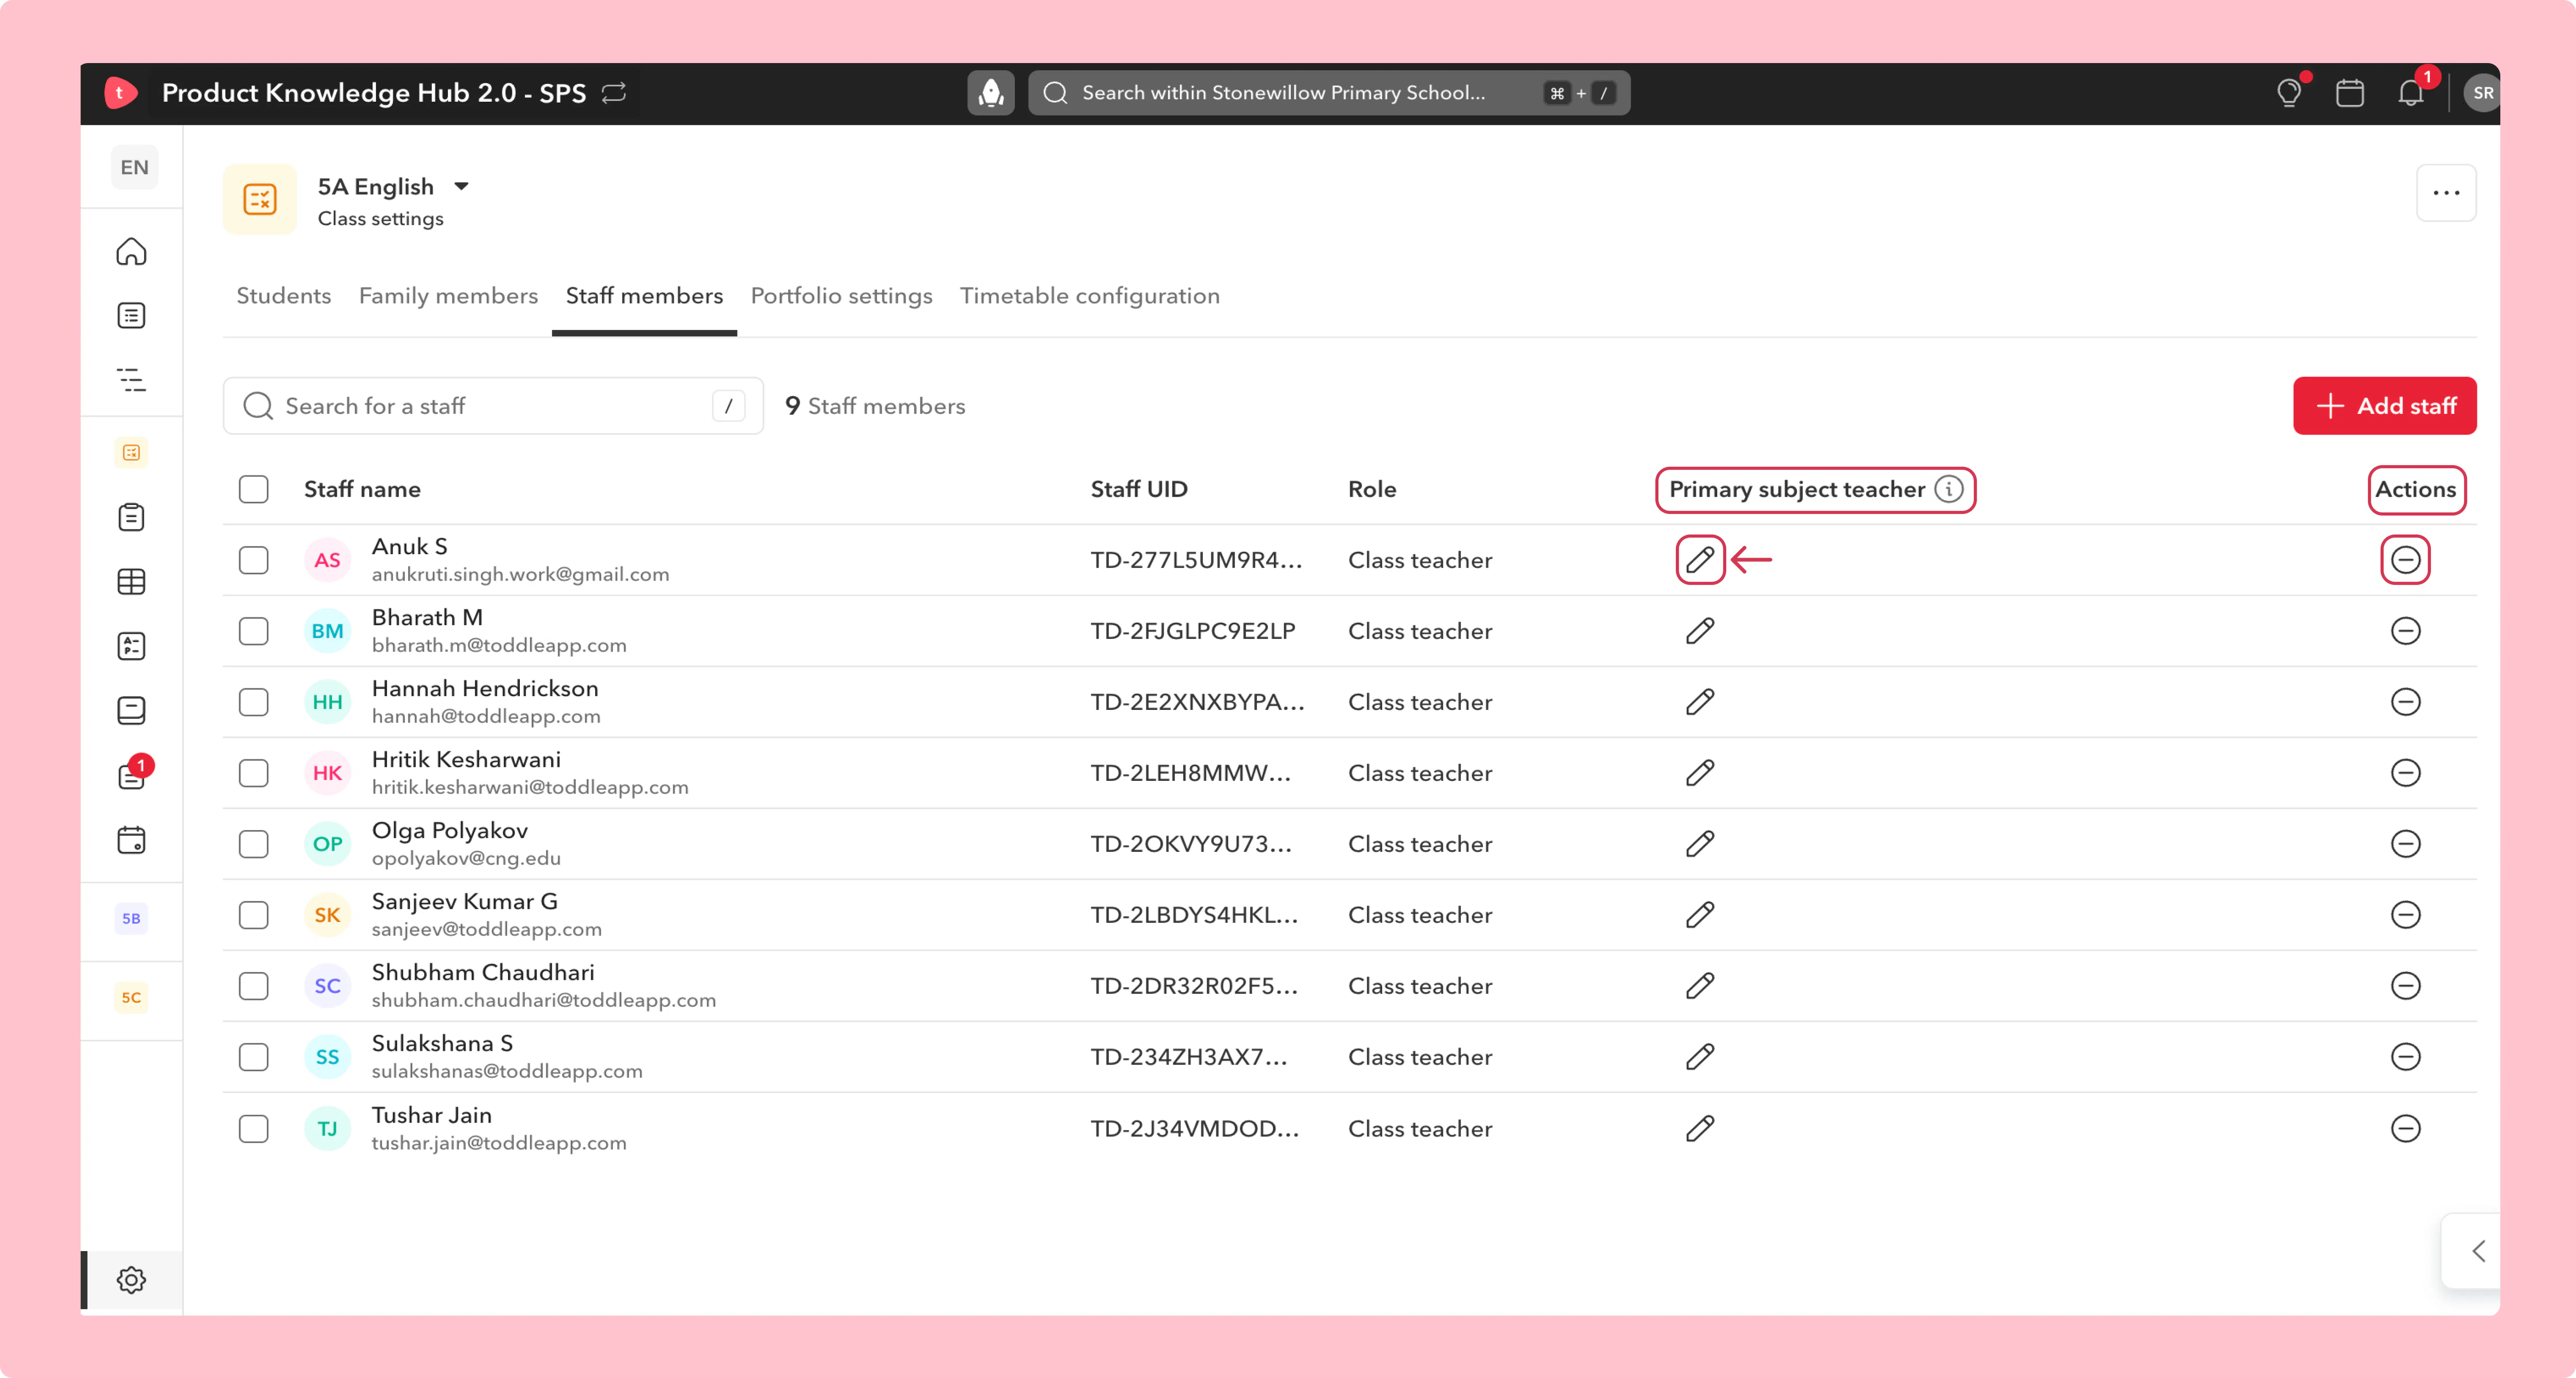Screen dimensions: 2576x1378
Task: Switch to the Students tab
Action: [x=284, y=296]
